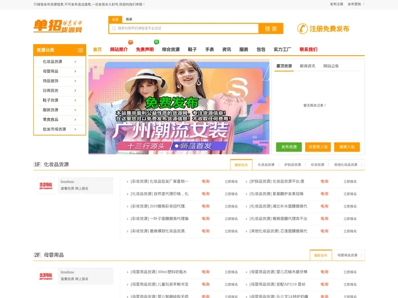Expand the 零食食品 category arrow
This screenshot has height=298, width=398.
75,119
